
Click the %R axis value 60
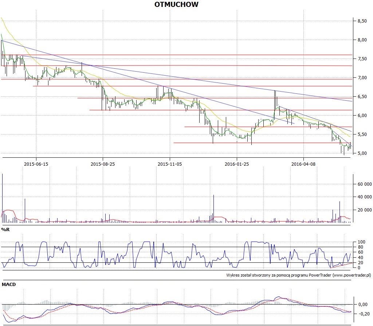(360, 252)
